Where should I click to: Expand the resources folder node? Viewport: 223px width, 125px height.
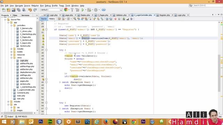pos(11,55)
